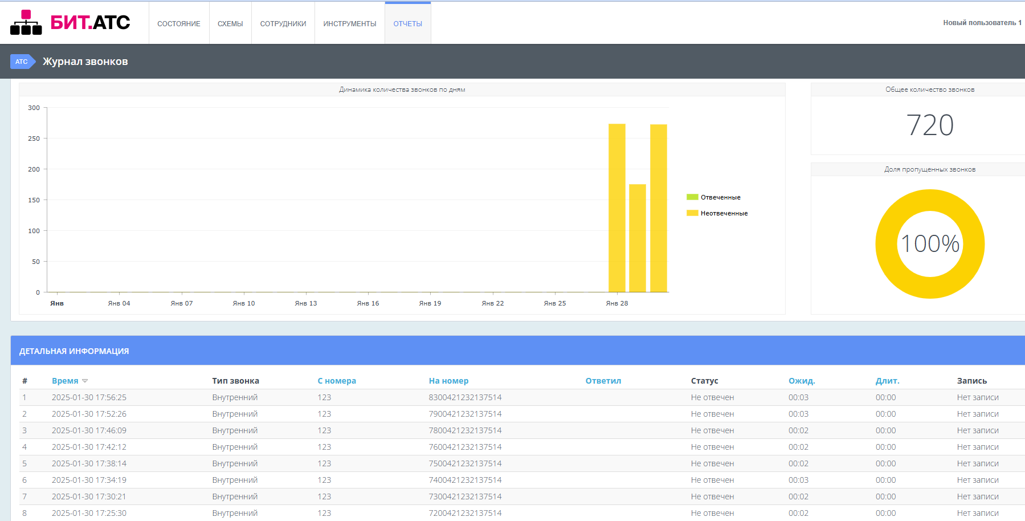Click the БИТ.АТС network logo icon
Viewport: 1025px width, 521px height.
(26, 23)
